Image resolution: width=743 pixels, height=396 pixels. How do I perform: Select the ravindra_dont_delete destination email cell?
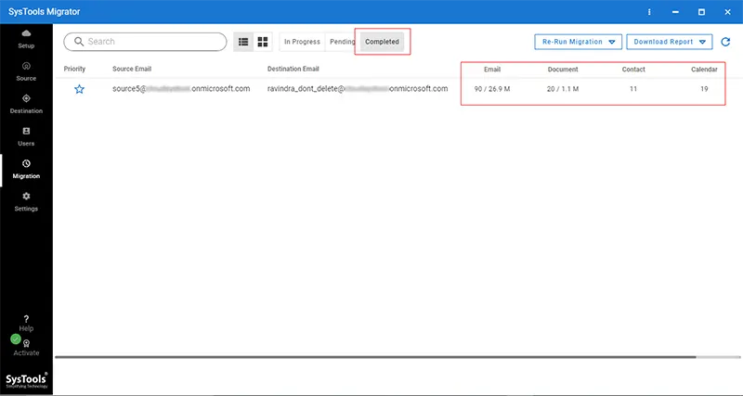point(358,88)
